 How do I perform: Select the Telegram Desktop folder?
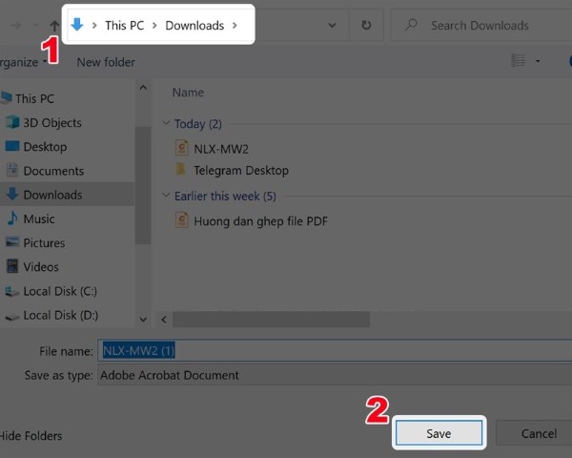[240, 171]
